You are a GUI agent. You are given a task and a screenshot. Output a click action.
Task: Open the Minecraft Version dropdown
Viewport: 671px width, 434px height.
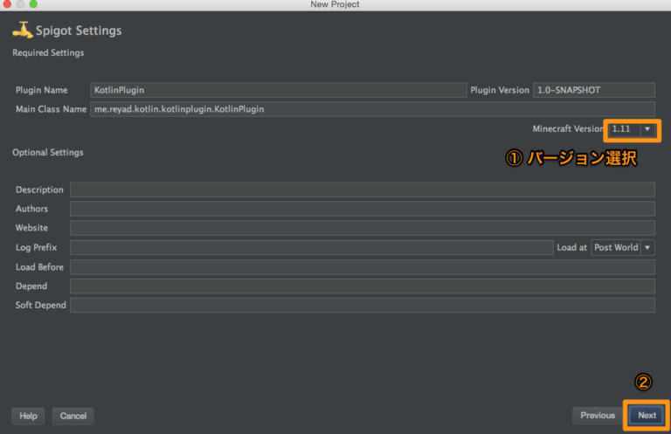click(x=632, y=129)
